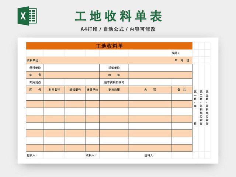
Task: Click the 卸货地点 label cell
Action: [x=35, y=82]
